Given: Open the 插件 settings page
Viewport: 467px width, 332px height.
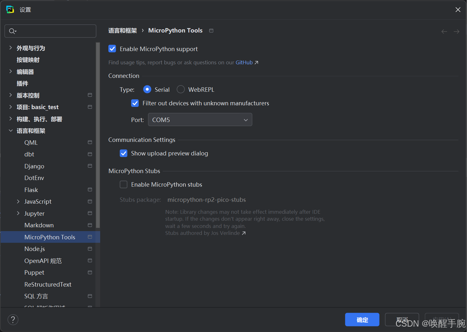Looking at the screenshot, I should point(22,84).
